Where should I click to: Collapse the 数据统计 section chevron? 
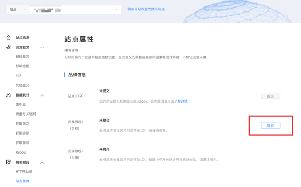(42, 95)
